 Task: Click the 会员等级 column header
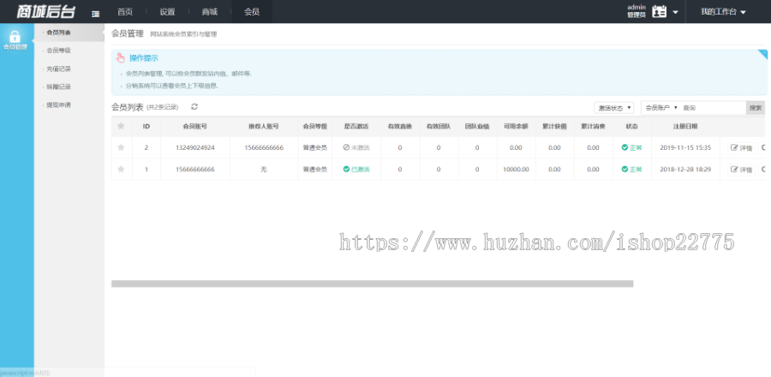(314, 126)
